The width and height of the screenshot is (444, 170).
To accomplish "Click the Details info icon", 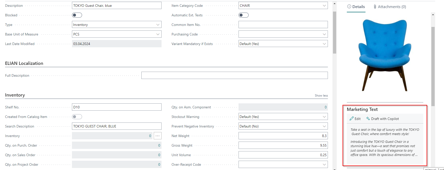I will click(x=349, y=7).
